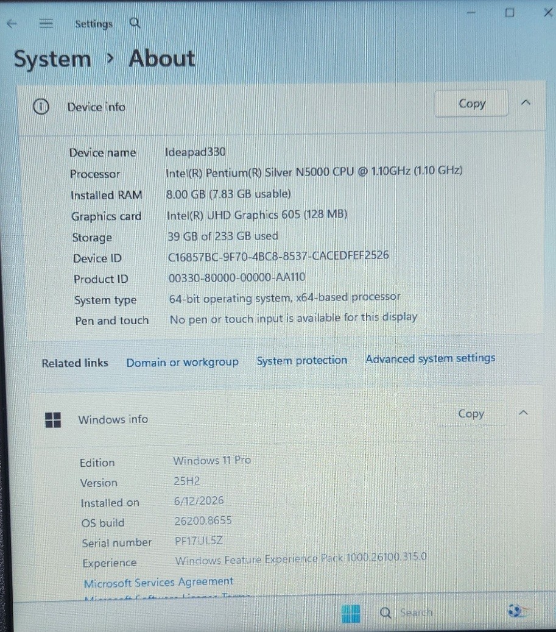Open Domain or workgroup link
The width and height of the screenshot is (556, 632).
pyautogui.click(x=182, y=363)
